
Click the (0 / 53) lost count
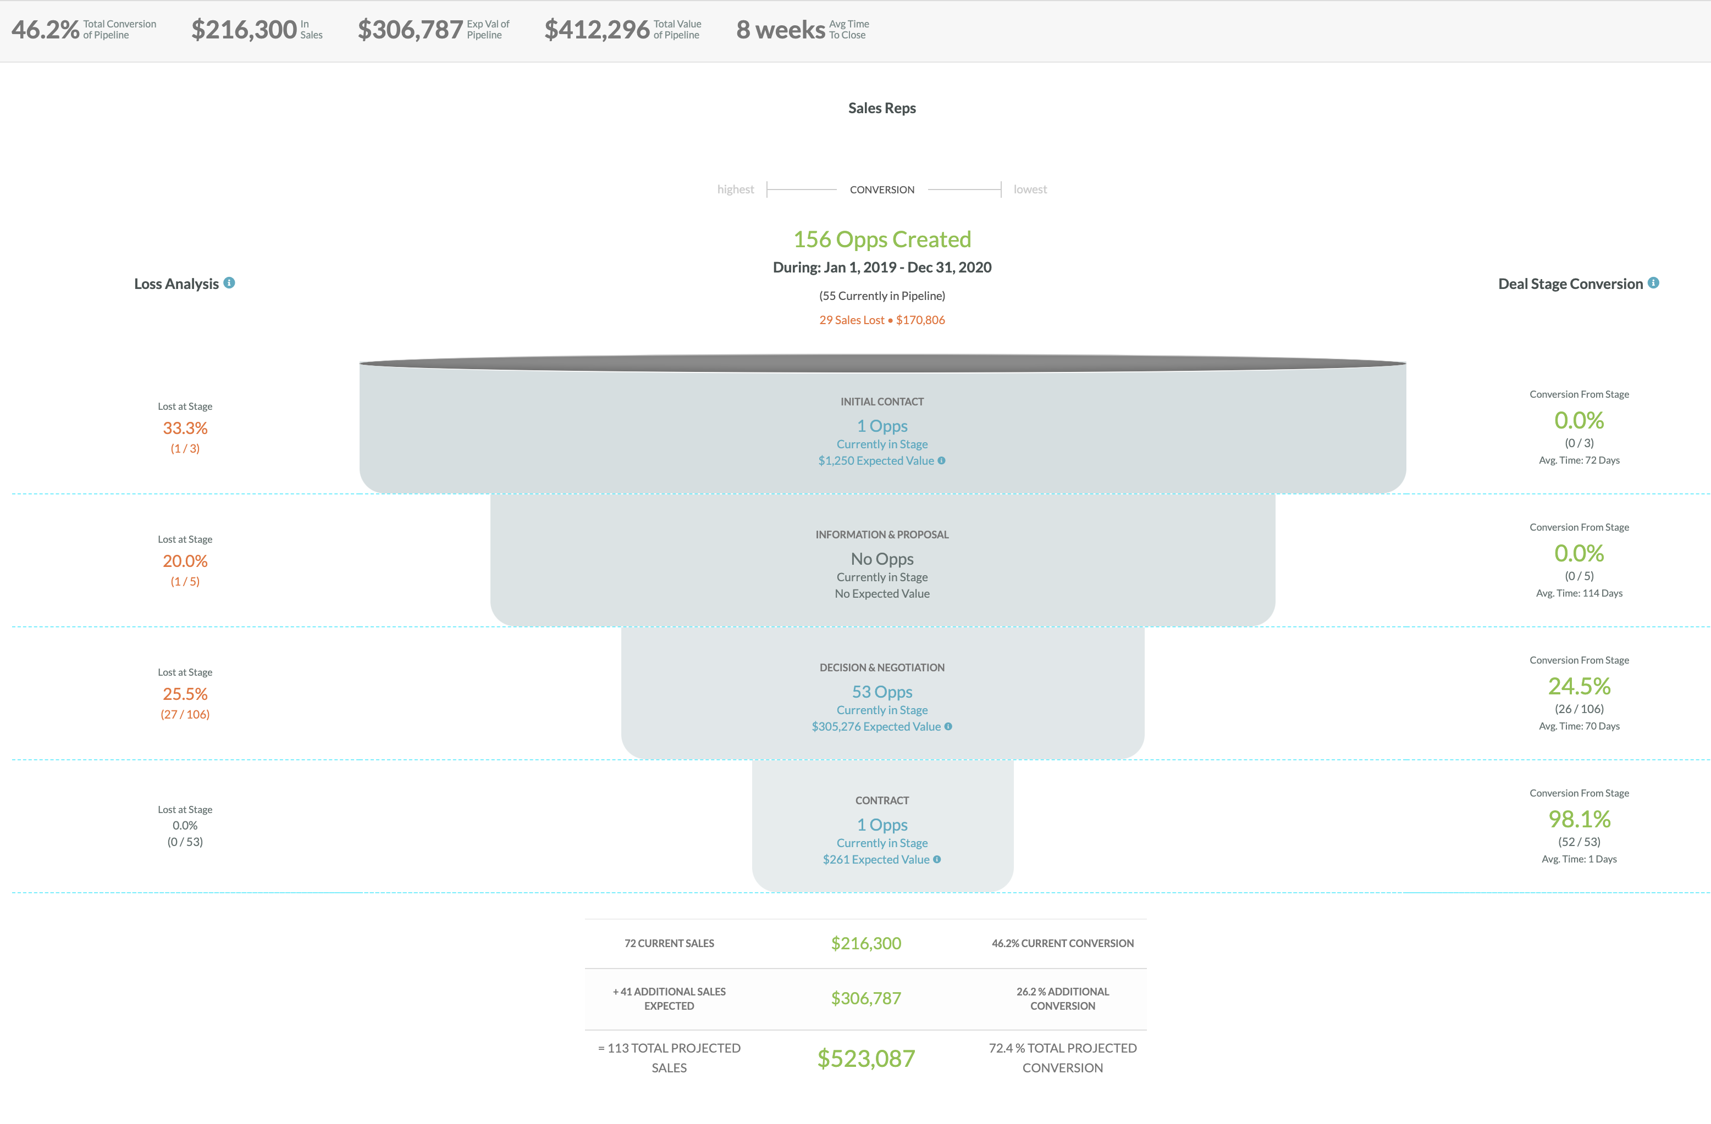pyautogui.click(x=185, y=842)
